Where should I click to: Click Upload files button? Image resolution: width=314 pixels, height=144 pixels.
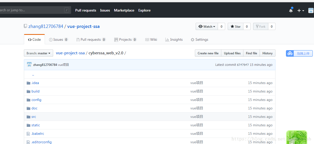[232, 53]
